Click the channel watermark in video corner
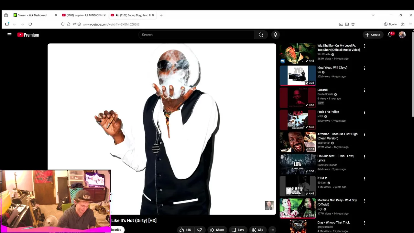The image size is (414, 233). pyautogui.click(x=269, y=205)
